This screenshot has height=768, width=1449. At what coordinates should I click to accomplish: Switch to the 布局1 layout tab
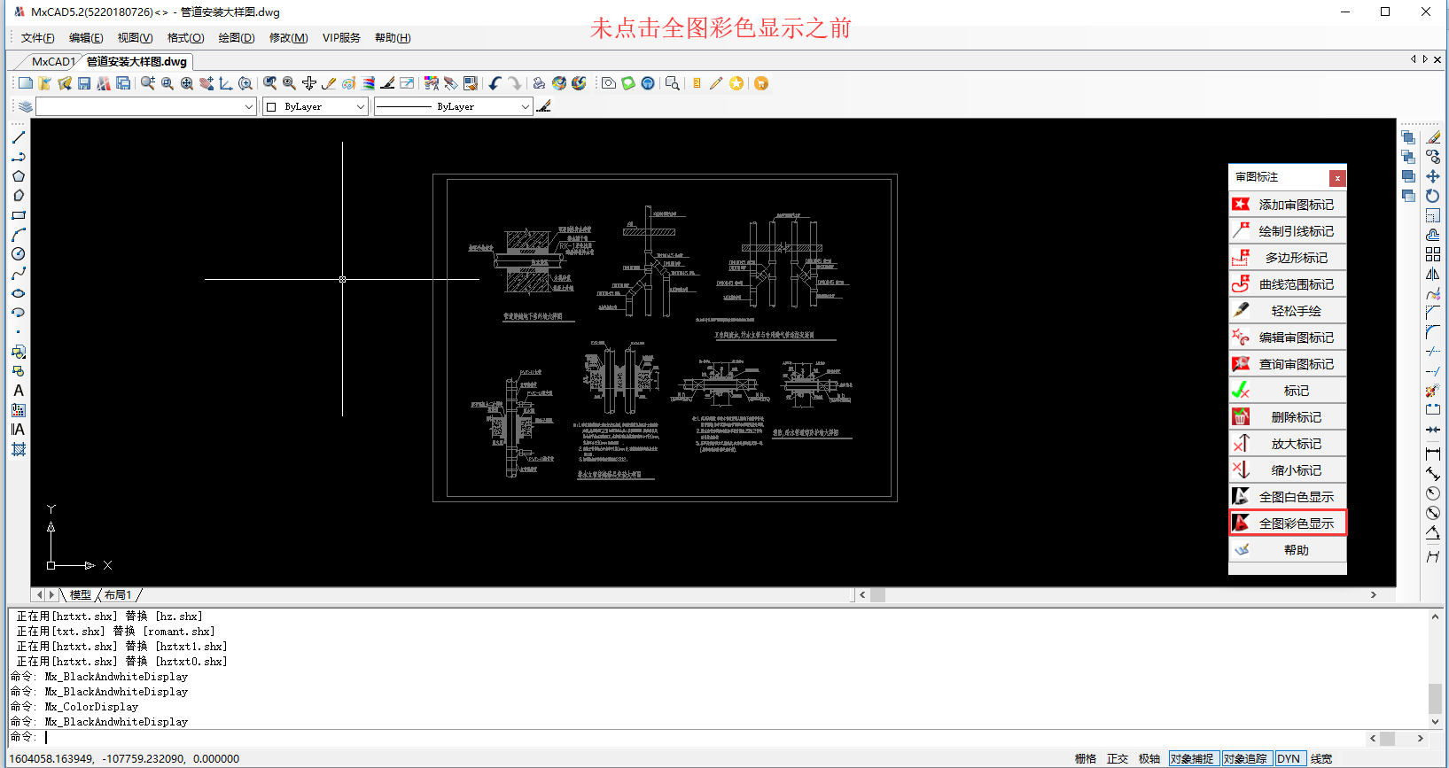click(x=118, y=595)
